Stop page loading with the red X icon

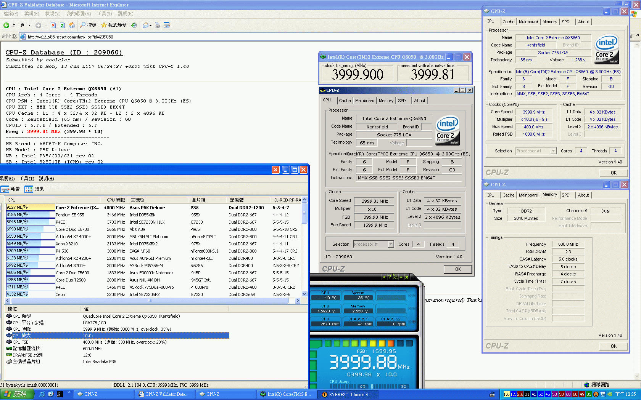[x=53, y=25]
